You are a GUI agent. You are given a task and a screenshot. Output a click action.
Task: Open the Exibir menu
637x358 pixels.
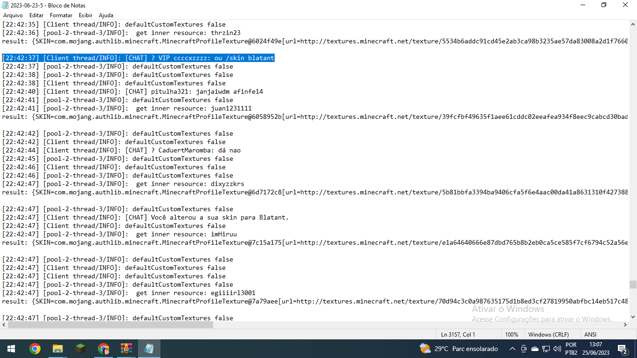click(x=85, y=15)
